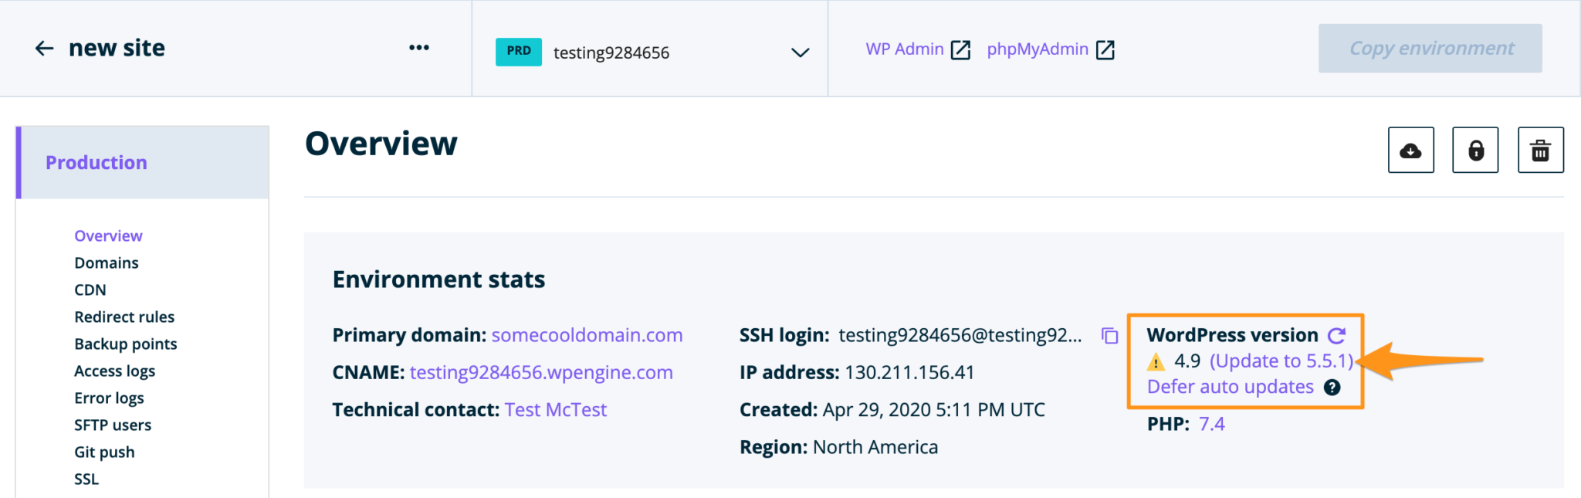Screen dimensions: 1581x498
Task: Open the three-dot site options menu
Action: [x=419, y=48]
